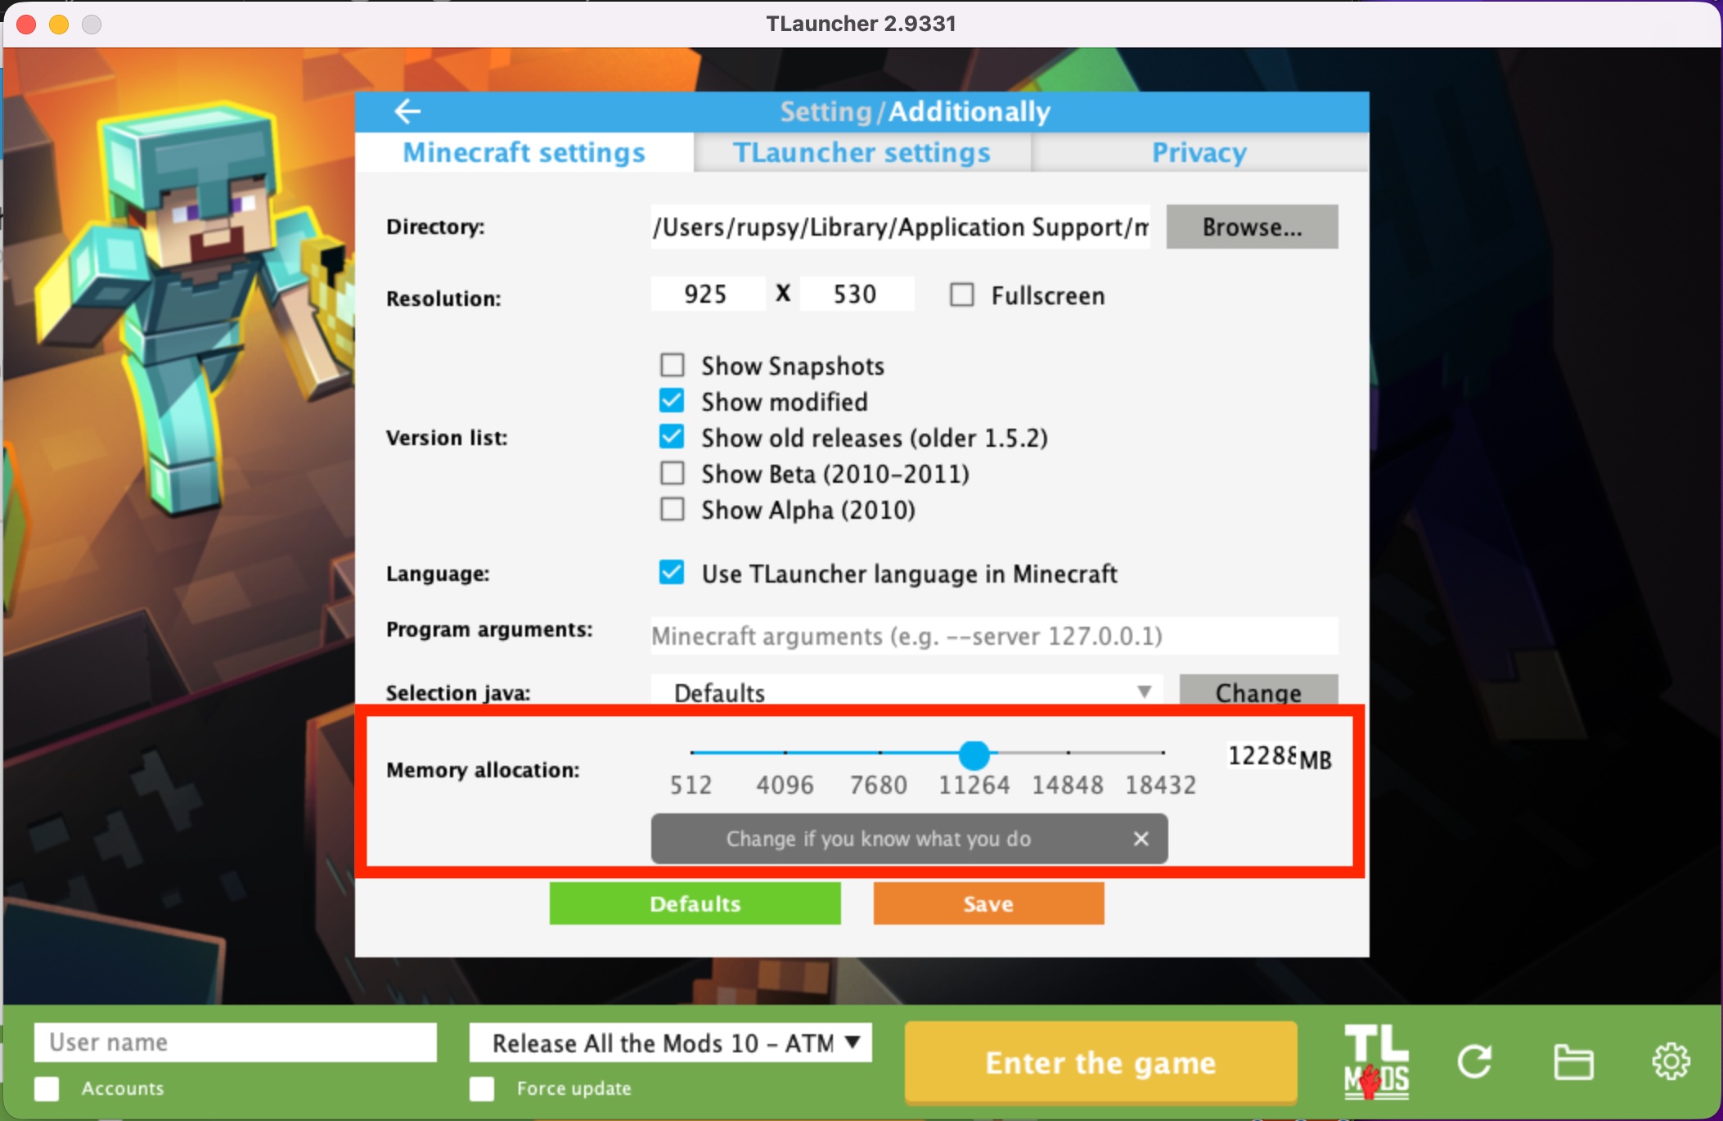Toggle Use TLauncher language in Minecraft
The height and width of the screenshot is (1121, 1723).
tap(673, 573)
